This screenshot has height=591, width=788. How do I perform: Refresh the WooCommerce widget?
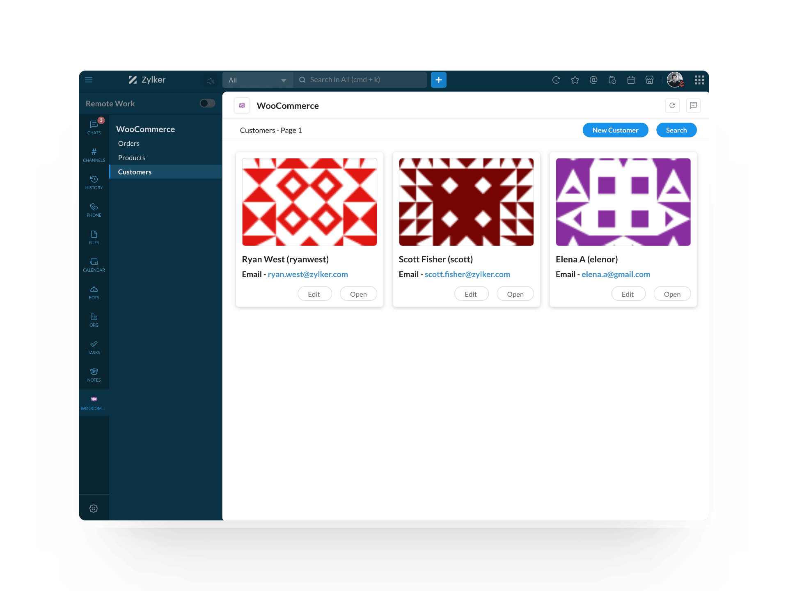point(672,105)
